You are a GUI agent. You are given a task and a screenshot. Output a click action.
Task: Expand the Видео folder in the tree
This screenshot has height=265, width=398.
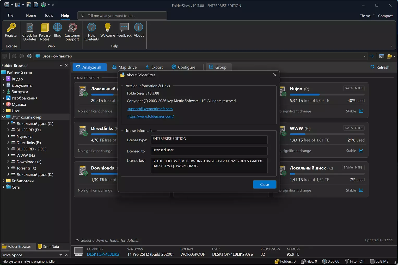coord(3,79)
